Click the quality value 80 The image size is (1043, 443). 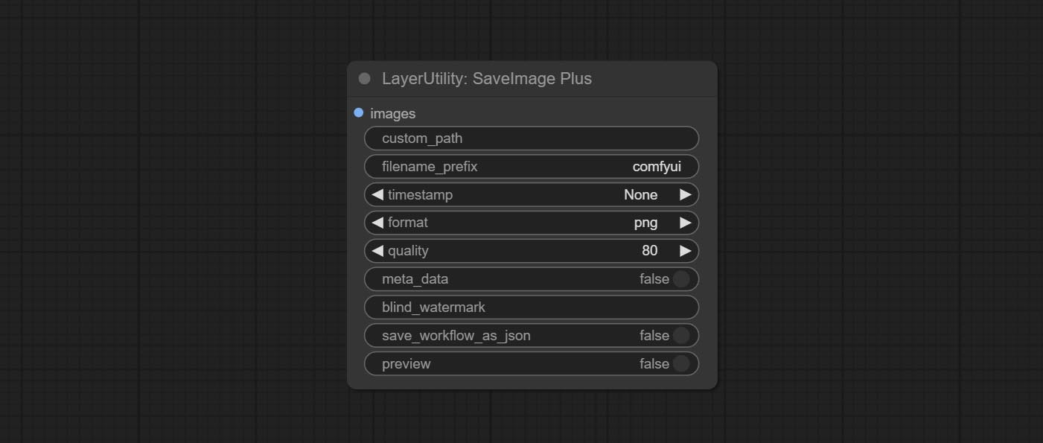click(649, 251)
